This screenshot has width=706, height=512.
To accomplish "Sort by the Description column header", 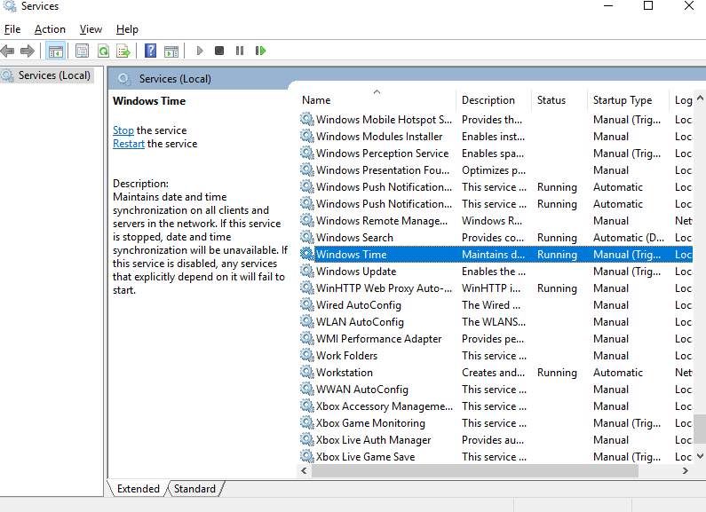I will [x=494, y=100].
